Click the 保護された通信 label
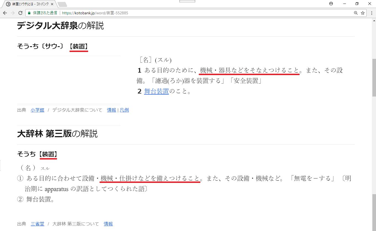Image resolution: width=376 pixels, height=231 pixels. (45, 13)
